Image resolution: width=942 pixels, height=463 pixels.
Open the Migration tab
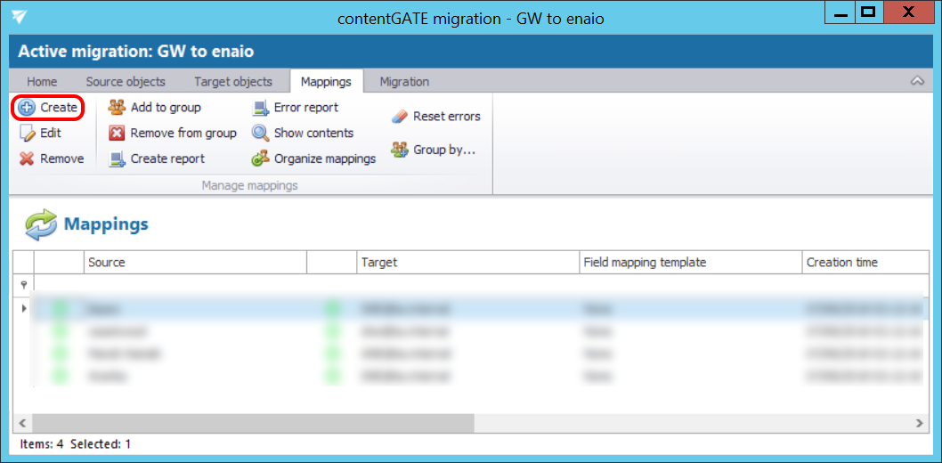[404, 82]
